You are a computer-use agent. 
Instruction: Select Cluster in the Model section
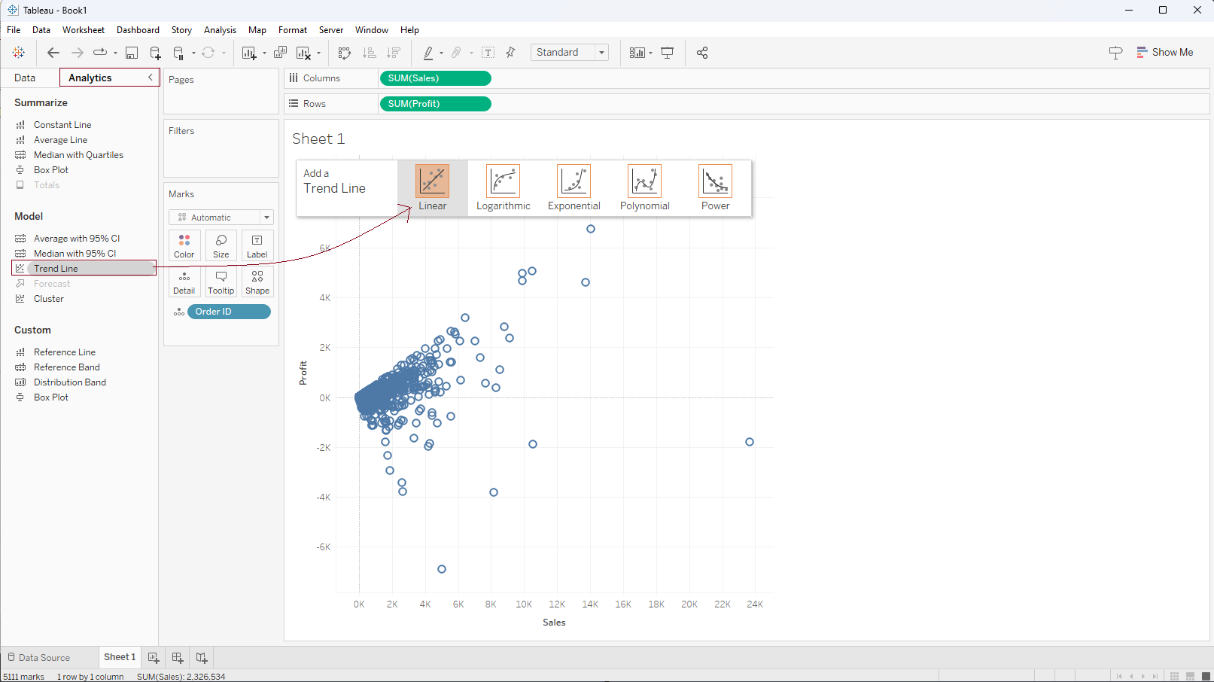pos(49,299)
